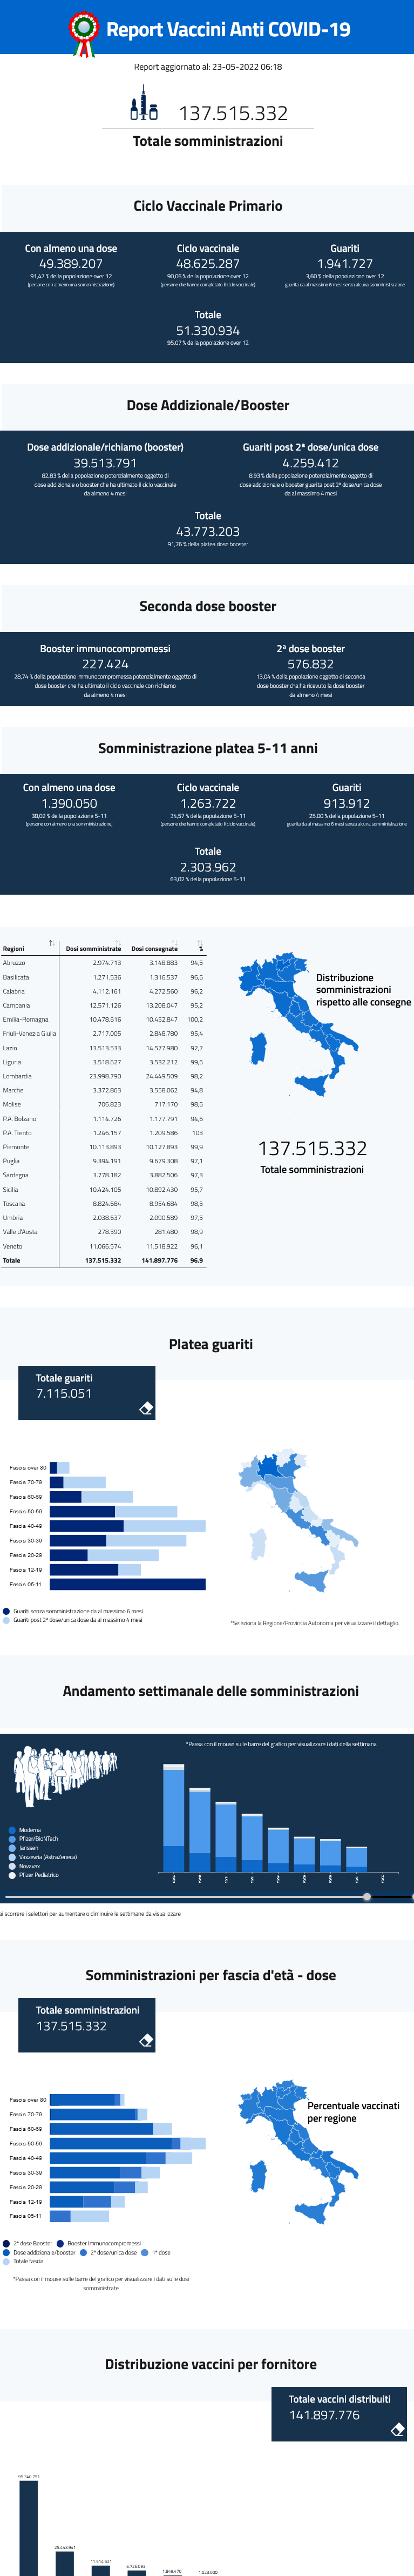Select the Dose addizionale/booster legend entry

click(x=40, y=2253)
